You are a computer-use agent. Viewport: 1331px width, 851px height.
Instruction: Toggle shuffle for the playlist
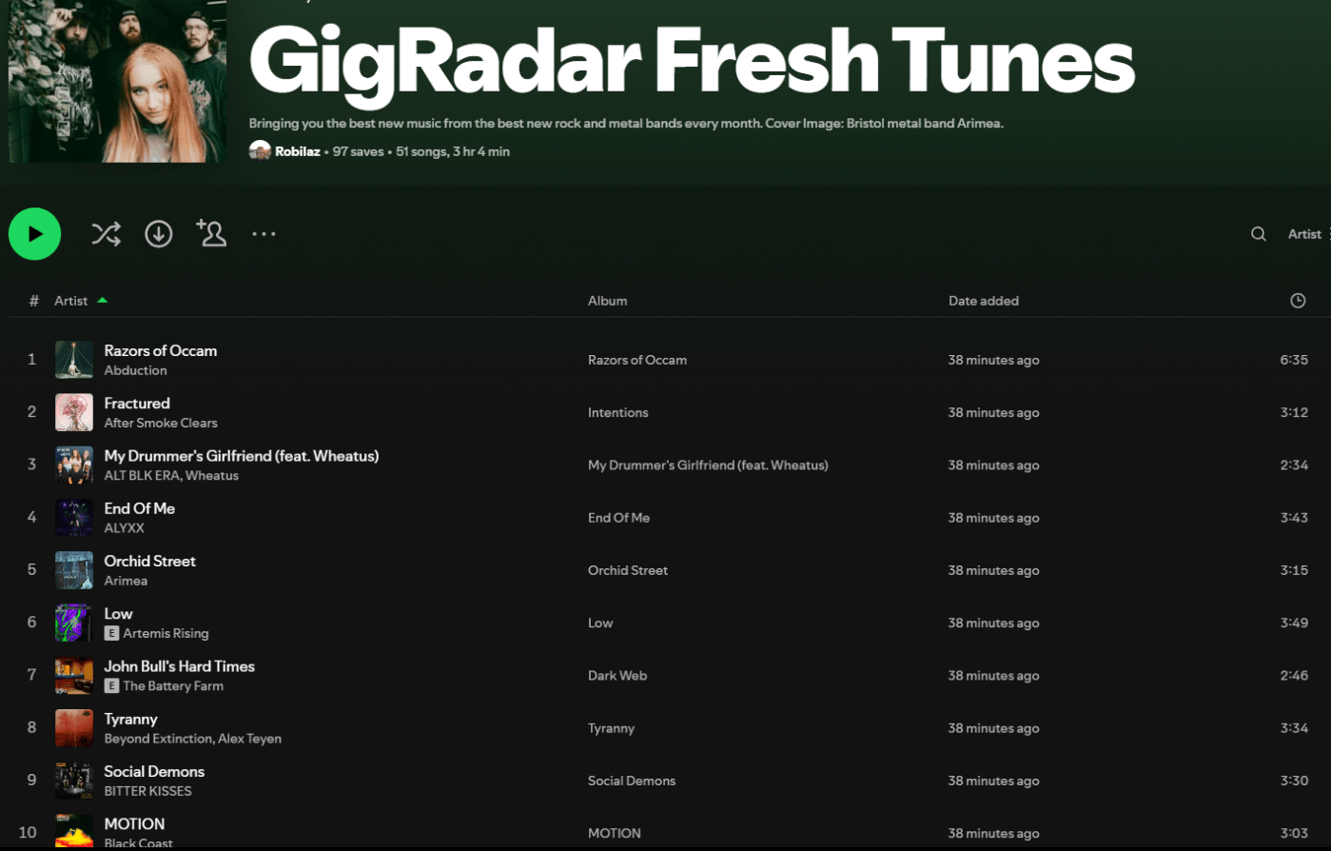106,234
